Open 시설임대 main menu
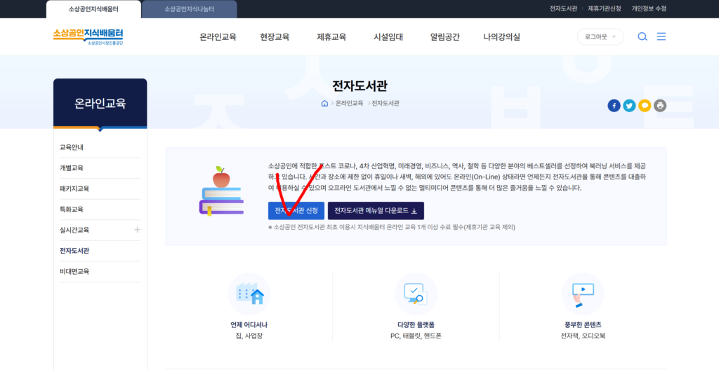This screenshot has height=370, width=719. (x=388, y=37)
